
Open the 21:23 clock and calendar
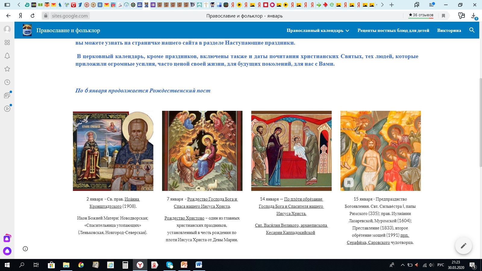(x=456, y=265)
